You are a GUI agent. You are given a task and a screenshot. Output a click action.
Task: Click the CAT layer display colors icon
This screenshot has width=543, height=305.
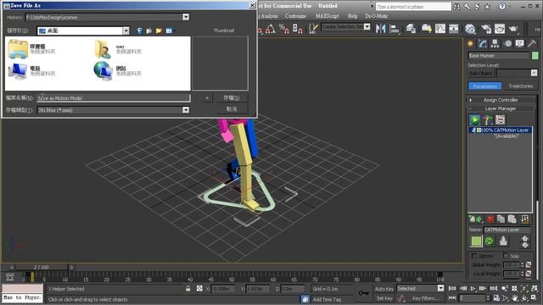(488, 120)
